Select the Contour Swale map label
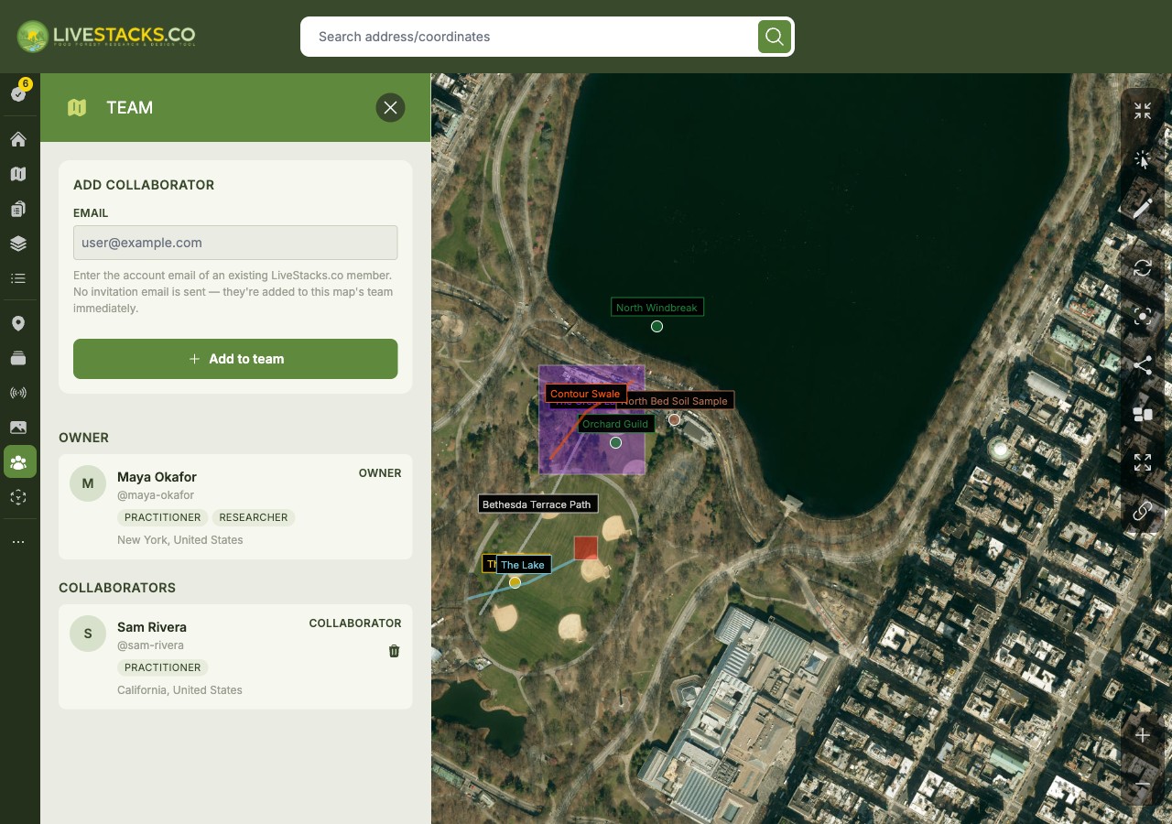The height and width of the screenshot is (824, 1172). click(585, 394)
